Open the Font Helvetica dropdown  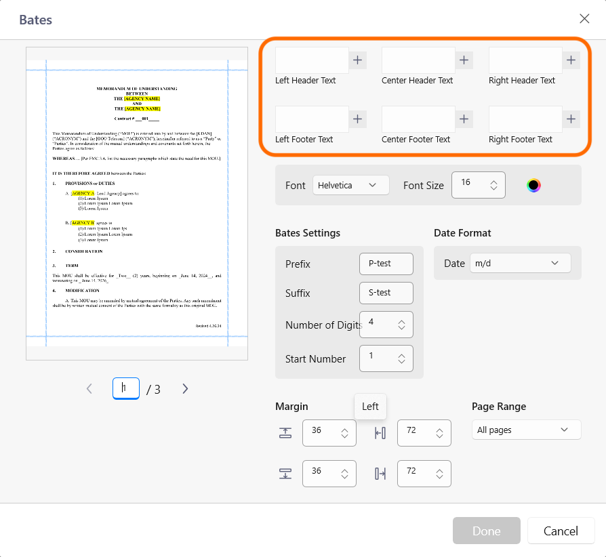click(350, 185)
